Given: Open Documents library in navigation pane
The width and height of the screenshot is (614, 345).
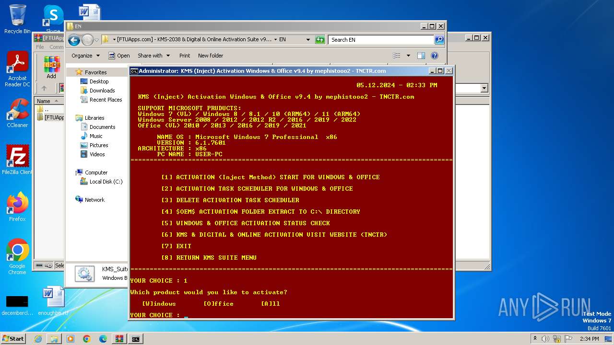Looking at the screenshot, I should coord(102,127).
